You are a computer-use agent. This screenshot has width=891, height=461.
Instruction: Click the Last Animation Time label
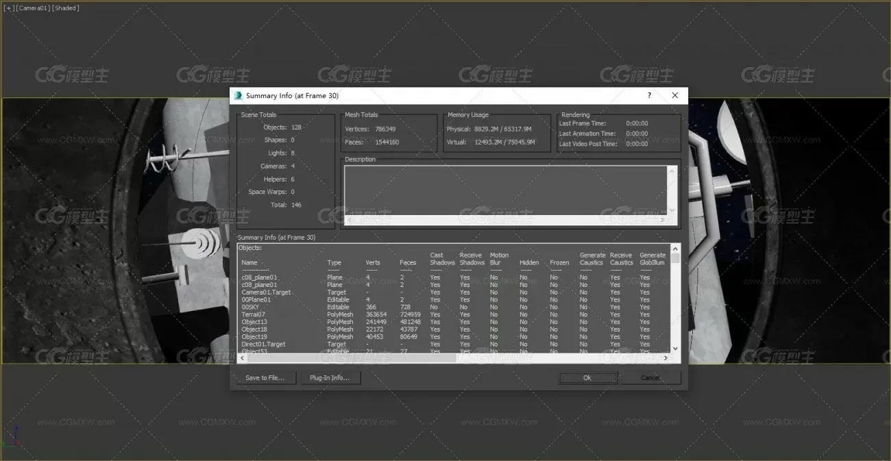(587, 134)
